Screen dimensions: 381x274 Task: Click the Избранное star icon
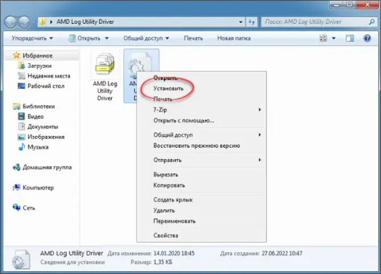[16, 55]
